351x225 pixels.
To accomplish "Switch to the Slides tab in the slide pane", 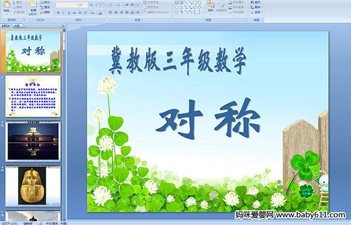I will (6, 26).
